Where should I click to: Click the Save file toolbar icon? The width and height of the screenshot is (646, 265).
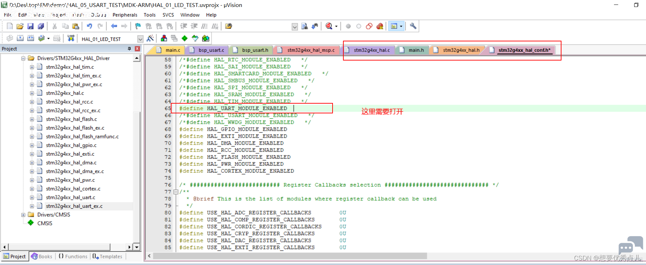click(x=30, y=26)
